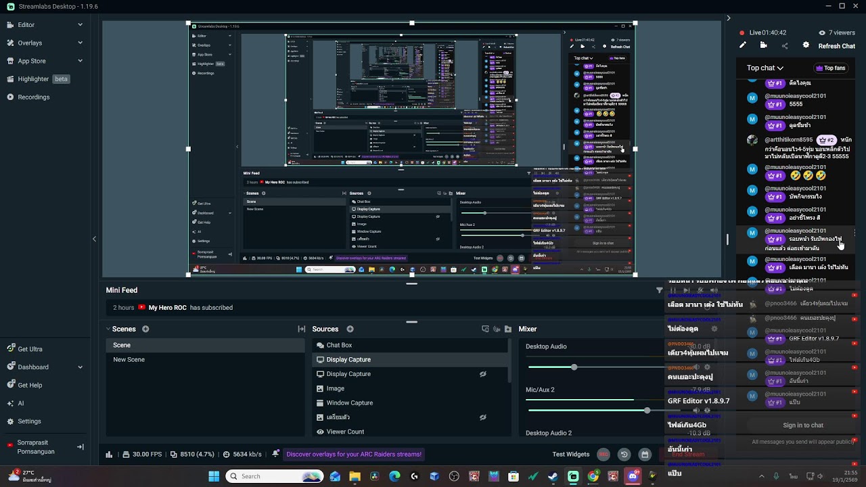Open the schedule stream calendar icon
This screenshot has height=487, width=866.
pos(645,455)
